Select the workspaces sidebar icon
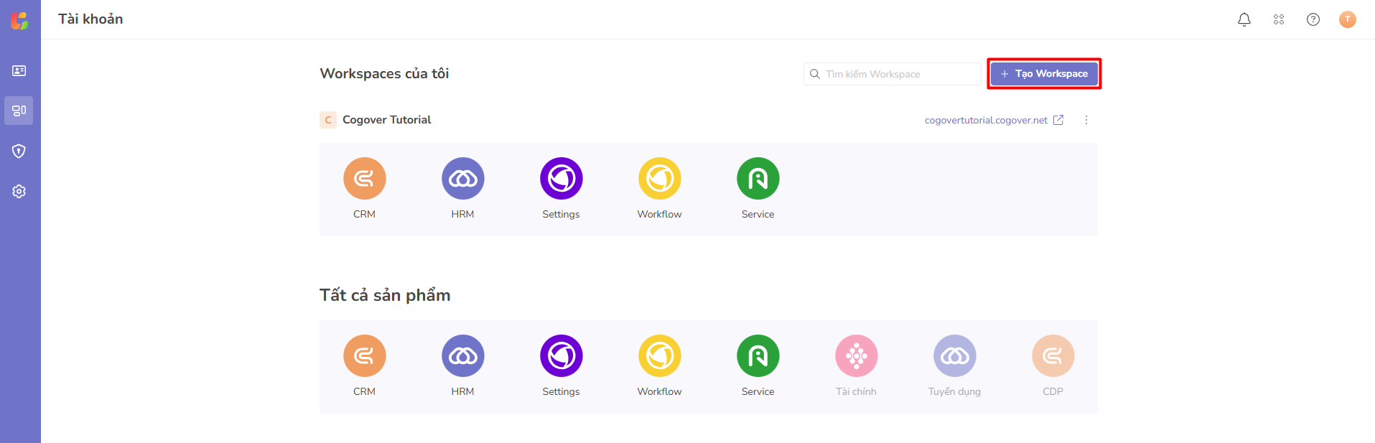Image resolution: width=1375 pixels, height=443 pixels. coord(19,111)
